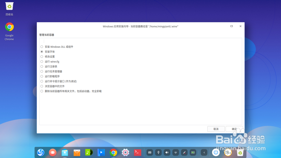Close the Windows 应用安装向导 window
This screenshot has width=281, height=158.
pyautogui.click(x=241, y=26)
